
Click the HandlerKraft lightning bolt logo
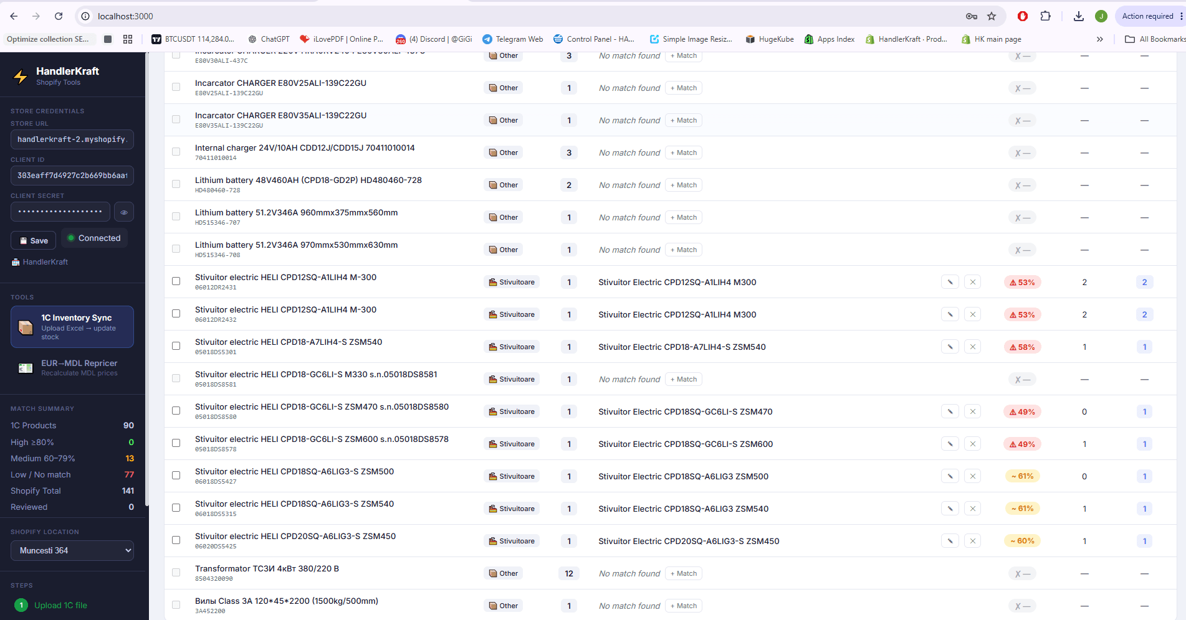pos(21,76)
